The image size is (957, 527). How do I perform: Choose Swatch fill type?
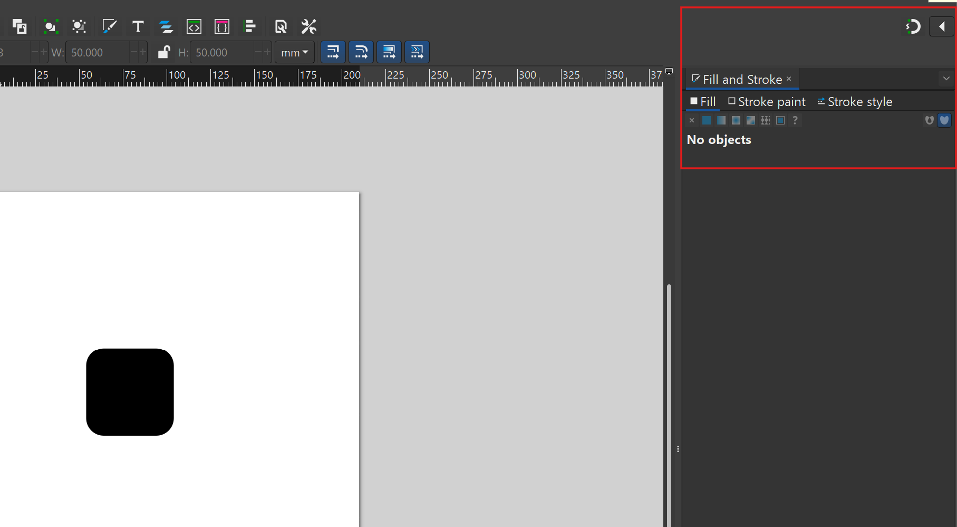point(780,120)
